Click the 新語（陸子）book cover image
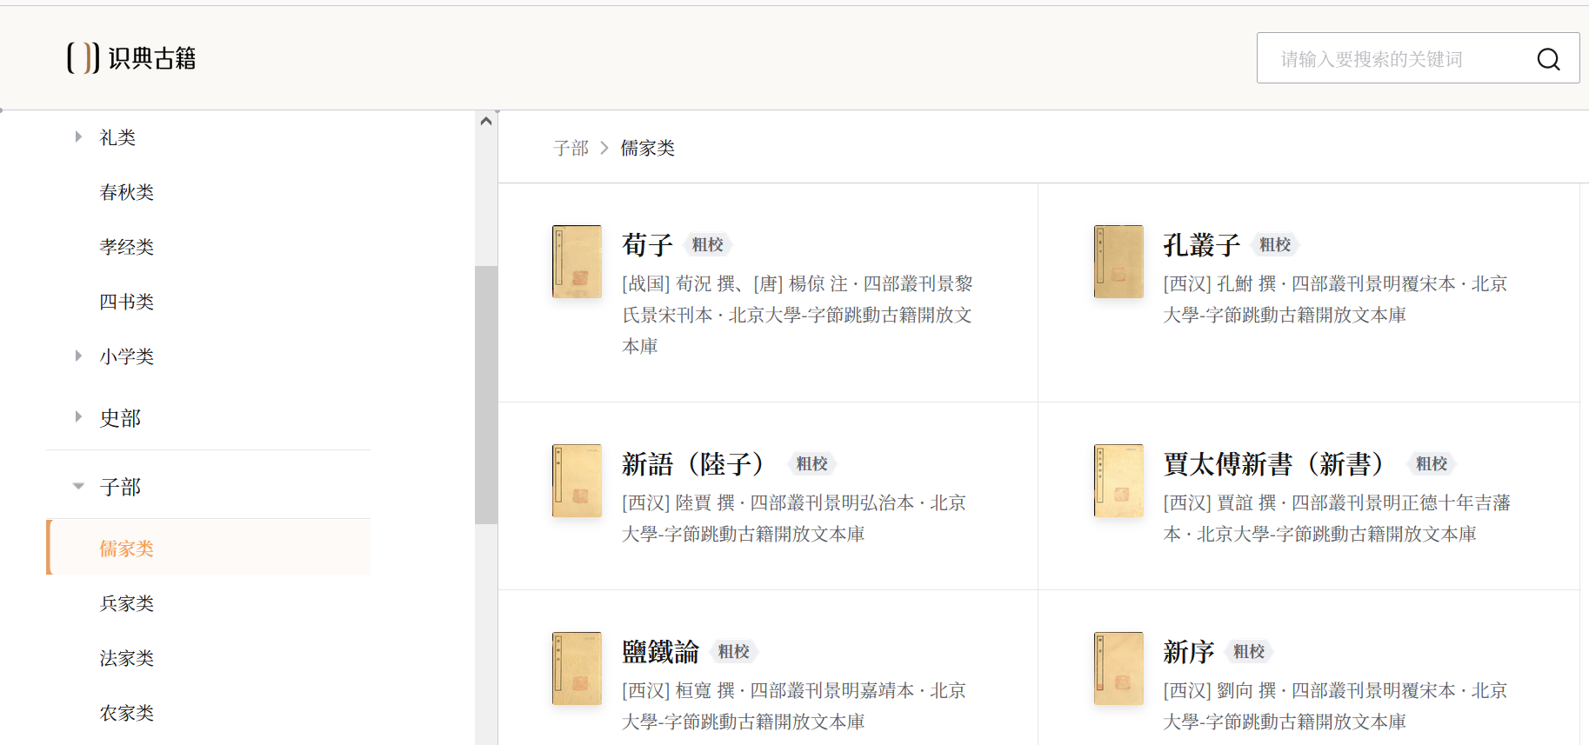Viewport: 1589px width, 745px height. 577,481
